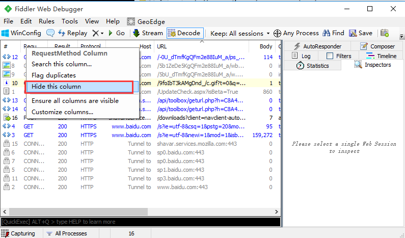Click the document icon of session 1
This screenshot has height=238, width=405.
(7, 91)
